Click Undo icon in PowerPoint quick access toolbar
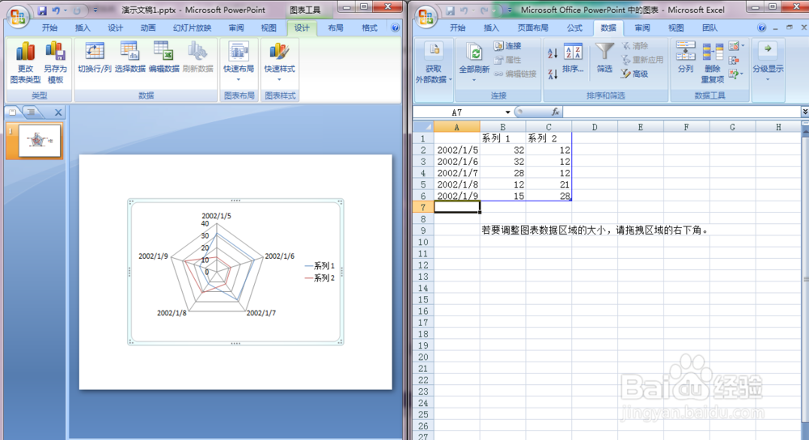The image size is (809, 440). [56, 11]
